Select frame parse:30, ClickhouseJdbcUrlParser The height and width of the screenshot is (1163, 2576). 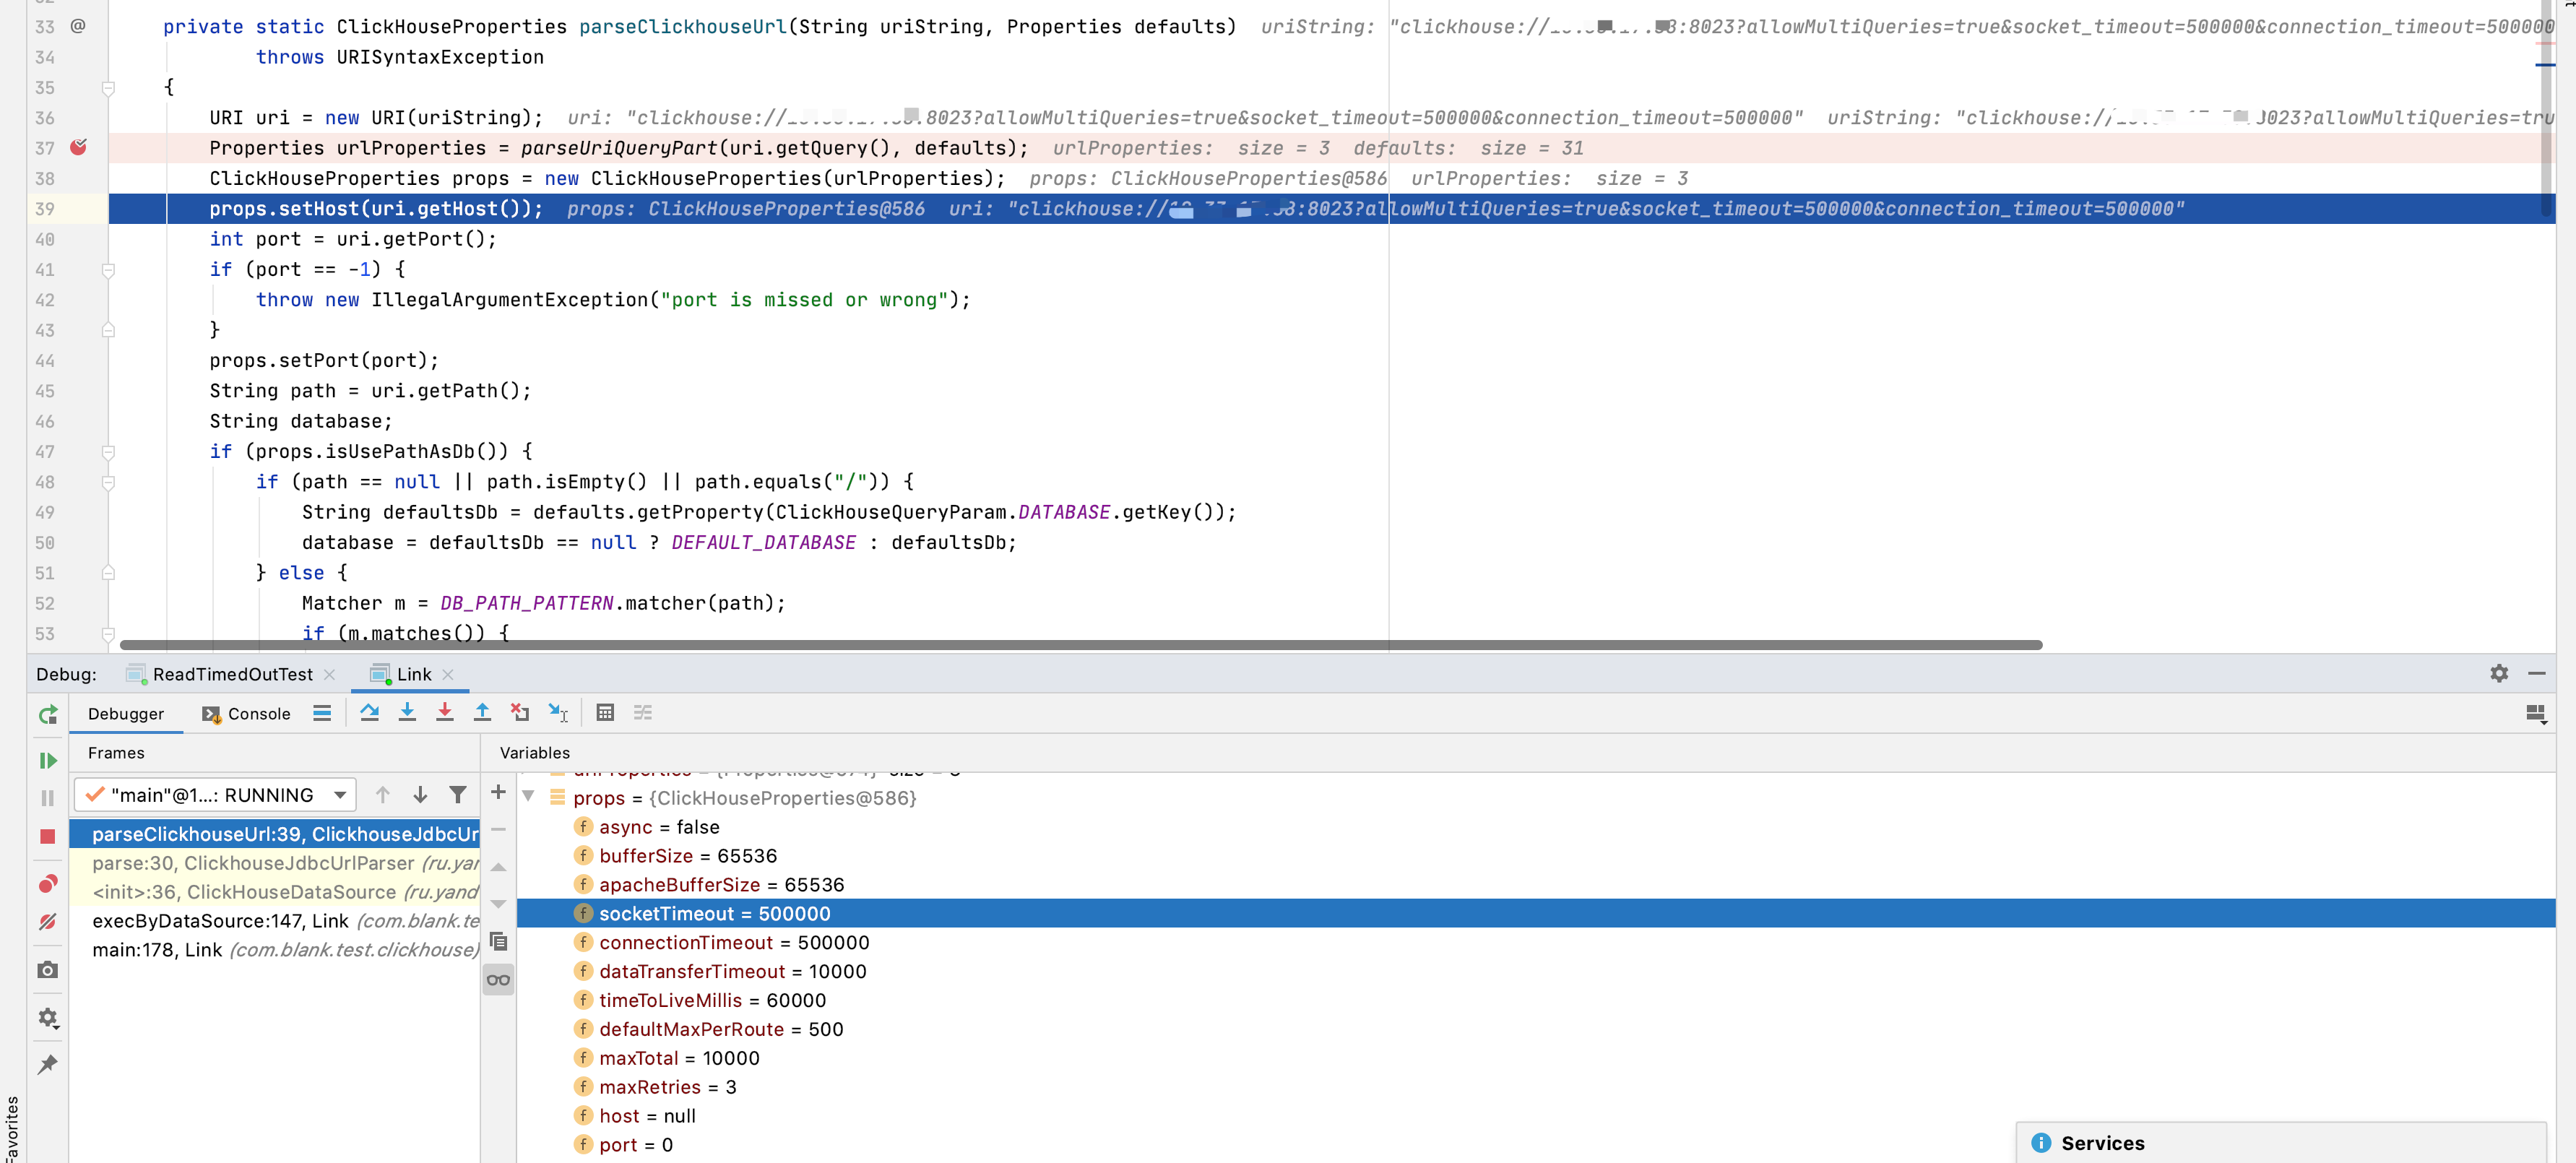click(275, 864)
